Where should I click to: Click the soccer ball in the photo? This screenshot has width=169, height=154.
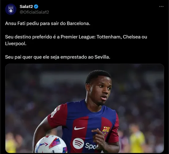[x=51, y=144]
